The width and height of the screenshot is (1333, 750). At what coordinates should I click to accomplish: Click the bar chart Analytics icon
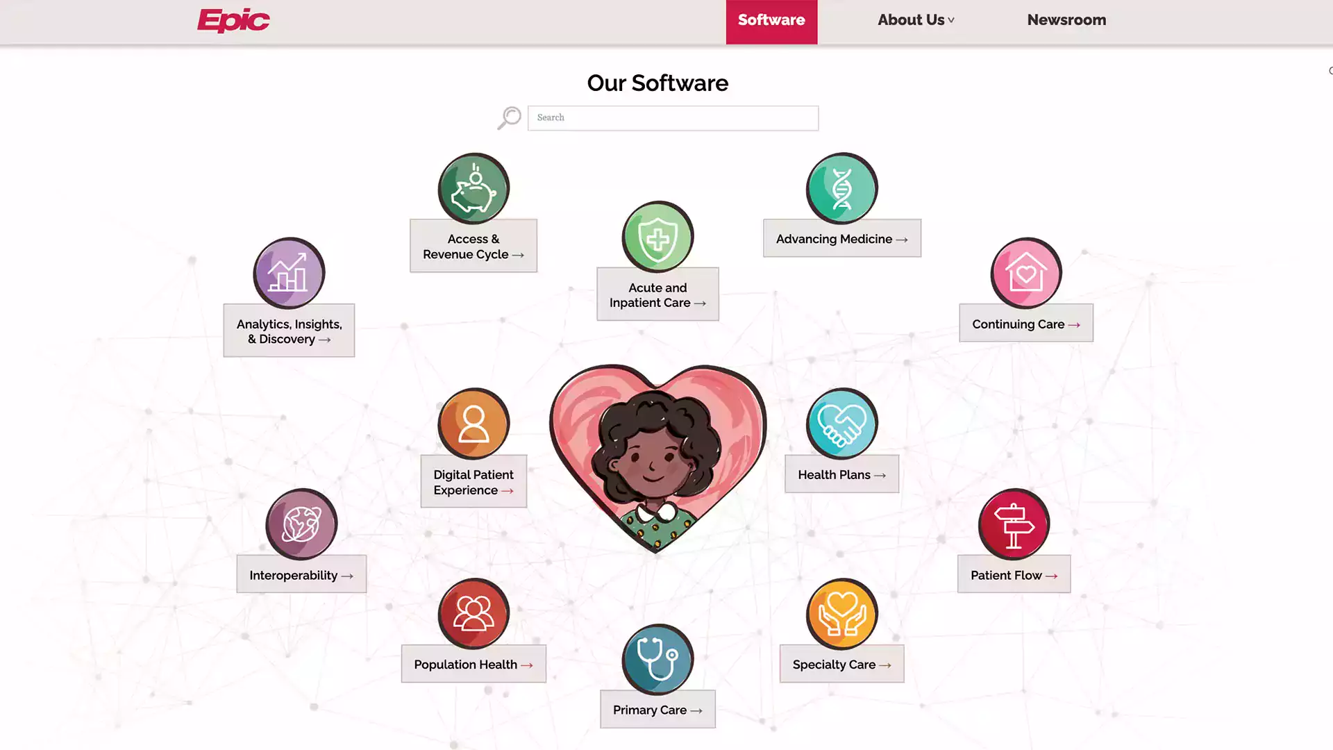tap(289, 273)
